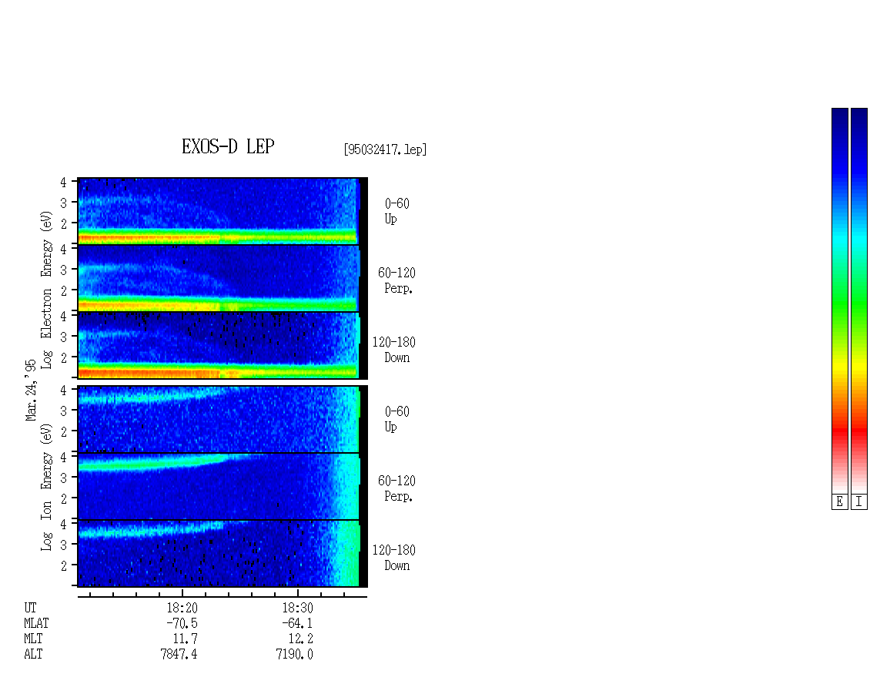Select the Mar. 24, '95 date label
Viewport: 870px width, 674px height.
pos(31,390)
